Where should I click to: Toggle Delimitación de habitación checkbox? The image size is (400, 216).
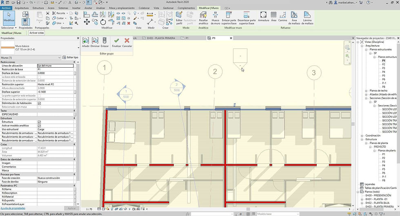(x=39, y=103)
